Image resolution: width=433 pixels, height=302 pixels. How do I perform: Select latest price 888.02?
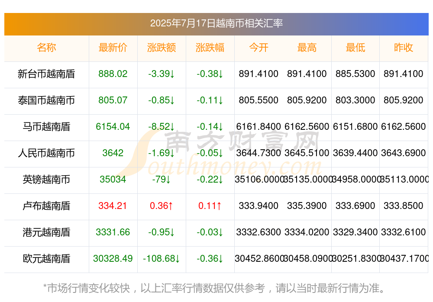pos(113,74)
